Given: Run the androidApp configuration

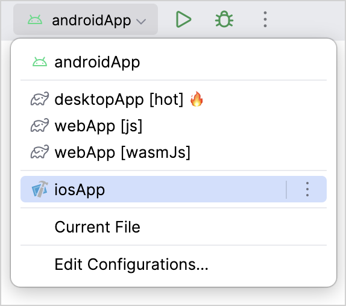Looking at the screenshot, I should pyautogui.click(x=183, y=20).
